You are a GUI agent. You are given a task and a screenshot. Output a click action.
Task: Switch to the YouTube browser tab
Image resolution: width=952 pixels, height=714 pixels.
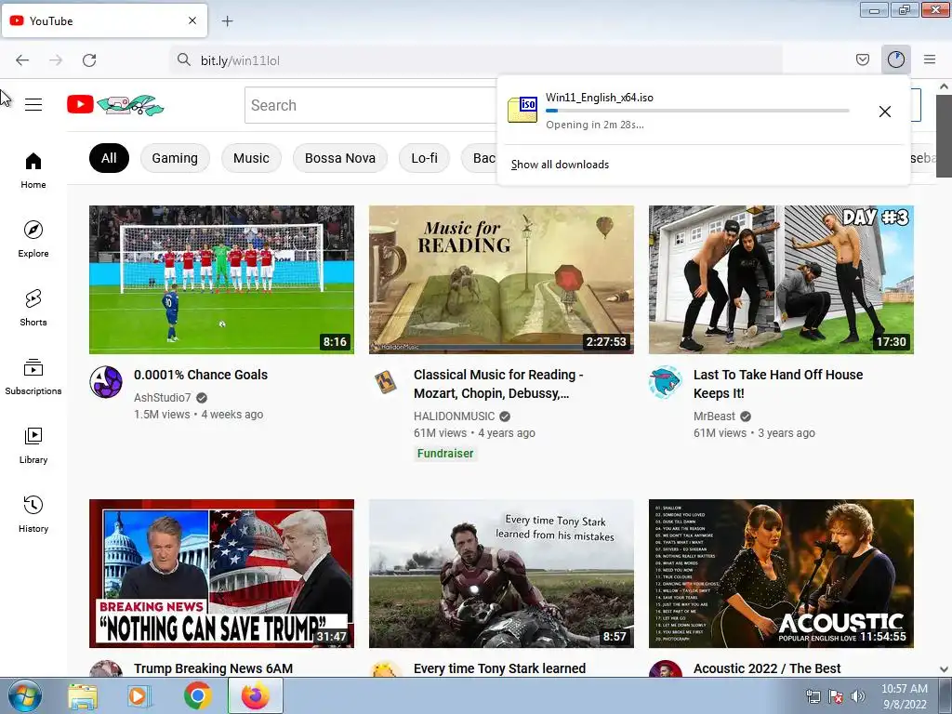[x=104, y=20]
